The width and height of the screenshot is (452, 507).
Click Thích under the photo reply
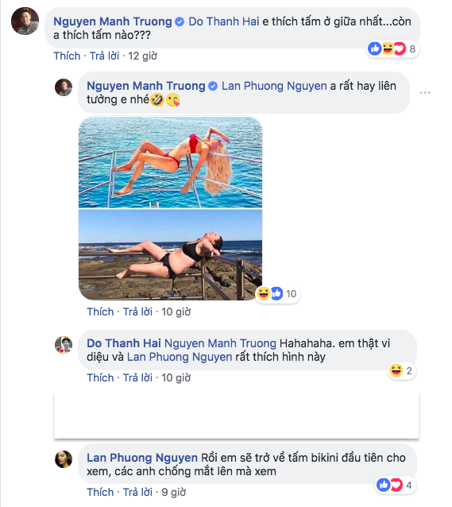[100, 312]
